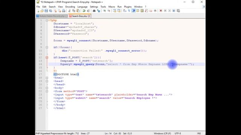Save the file using the Save icon
The image size is (241, 135).
click(46, 11)
